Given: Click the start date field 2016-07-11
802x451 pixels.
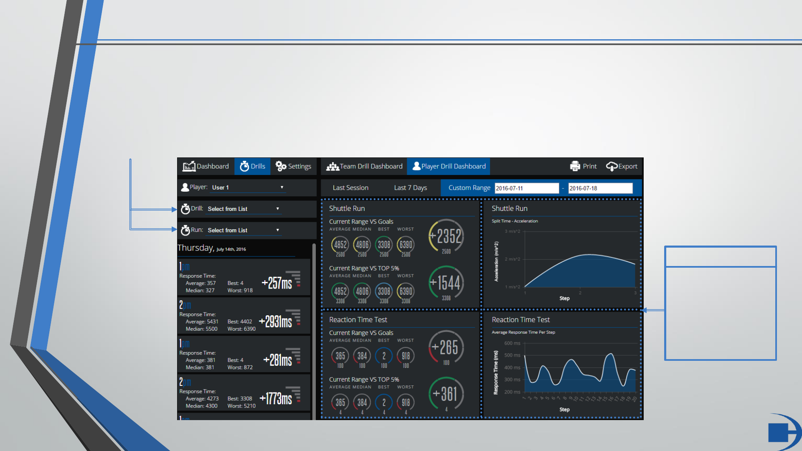Looking at the screenshot, I should coord(526,188).
